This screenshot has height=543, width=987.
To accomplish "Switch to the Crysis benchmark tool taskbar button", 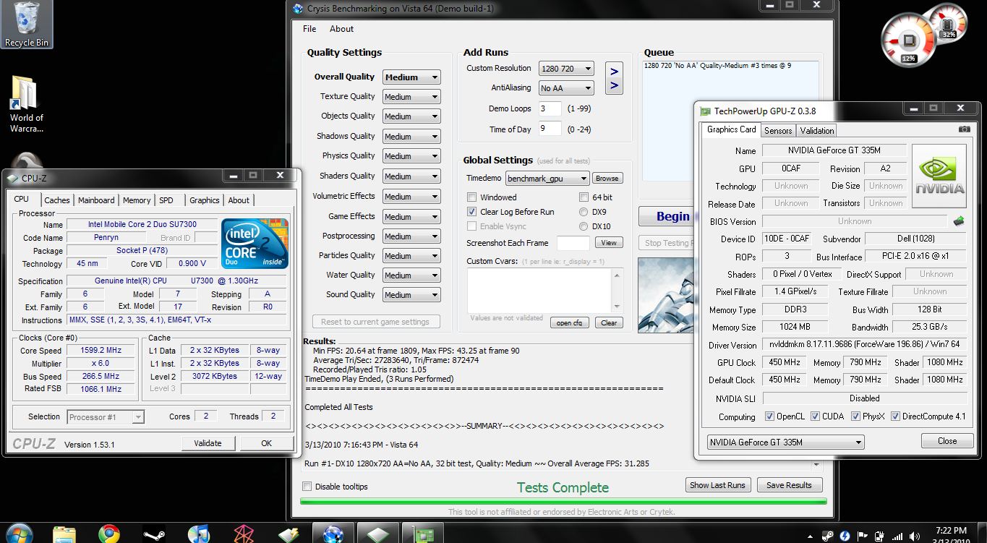I will tap(333, 534).
